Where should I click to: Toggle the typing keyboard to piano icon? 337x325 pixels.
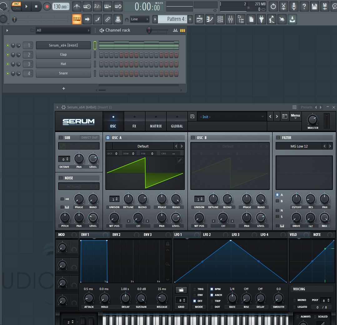(77, 19)
